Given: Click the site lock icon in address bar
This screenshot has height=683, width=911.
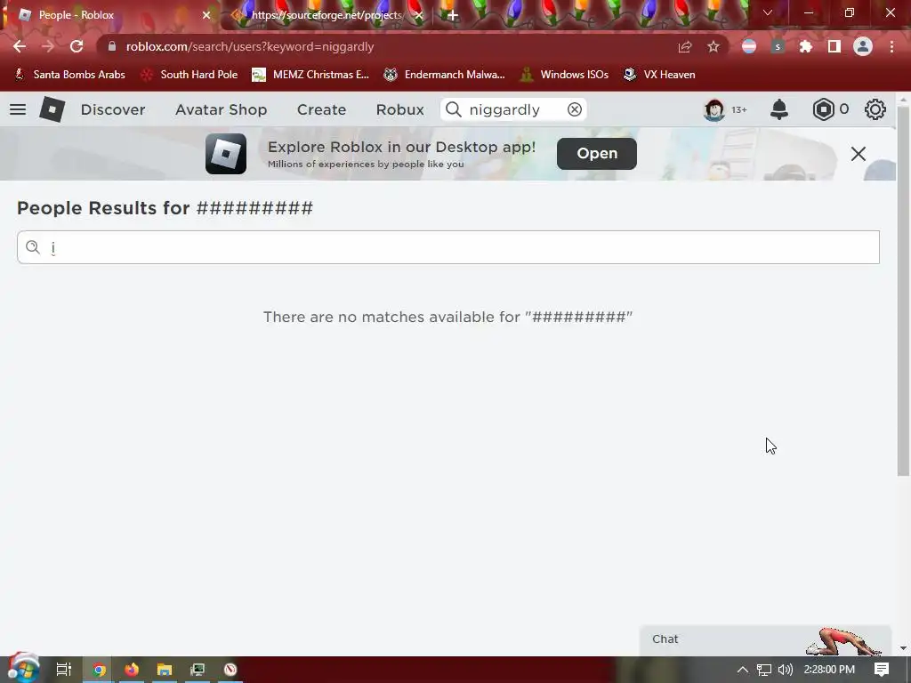Looking at the screenshot, I should (112, 46).
